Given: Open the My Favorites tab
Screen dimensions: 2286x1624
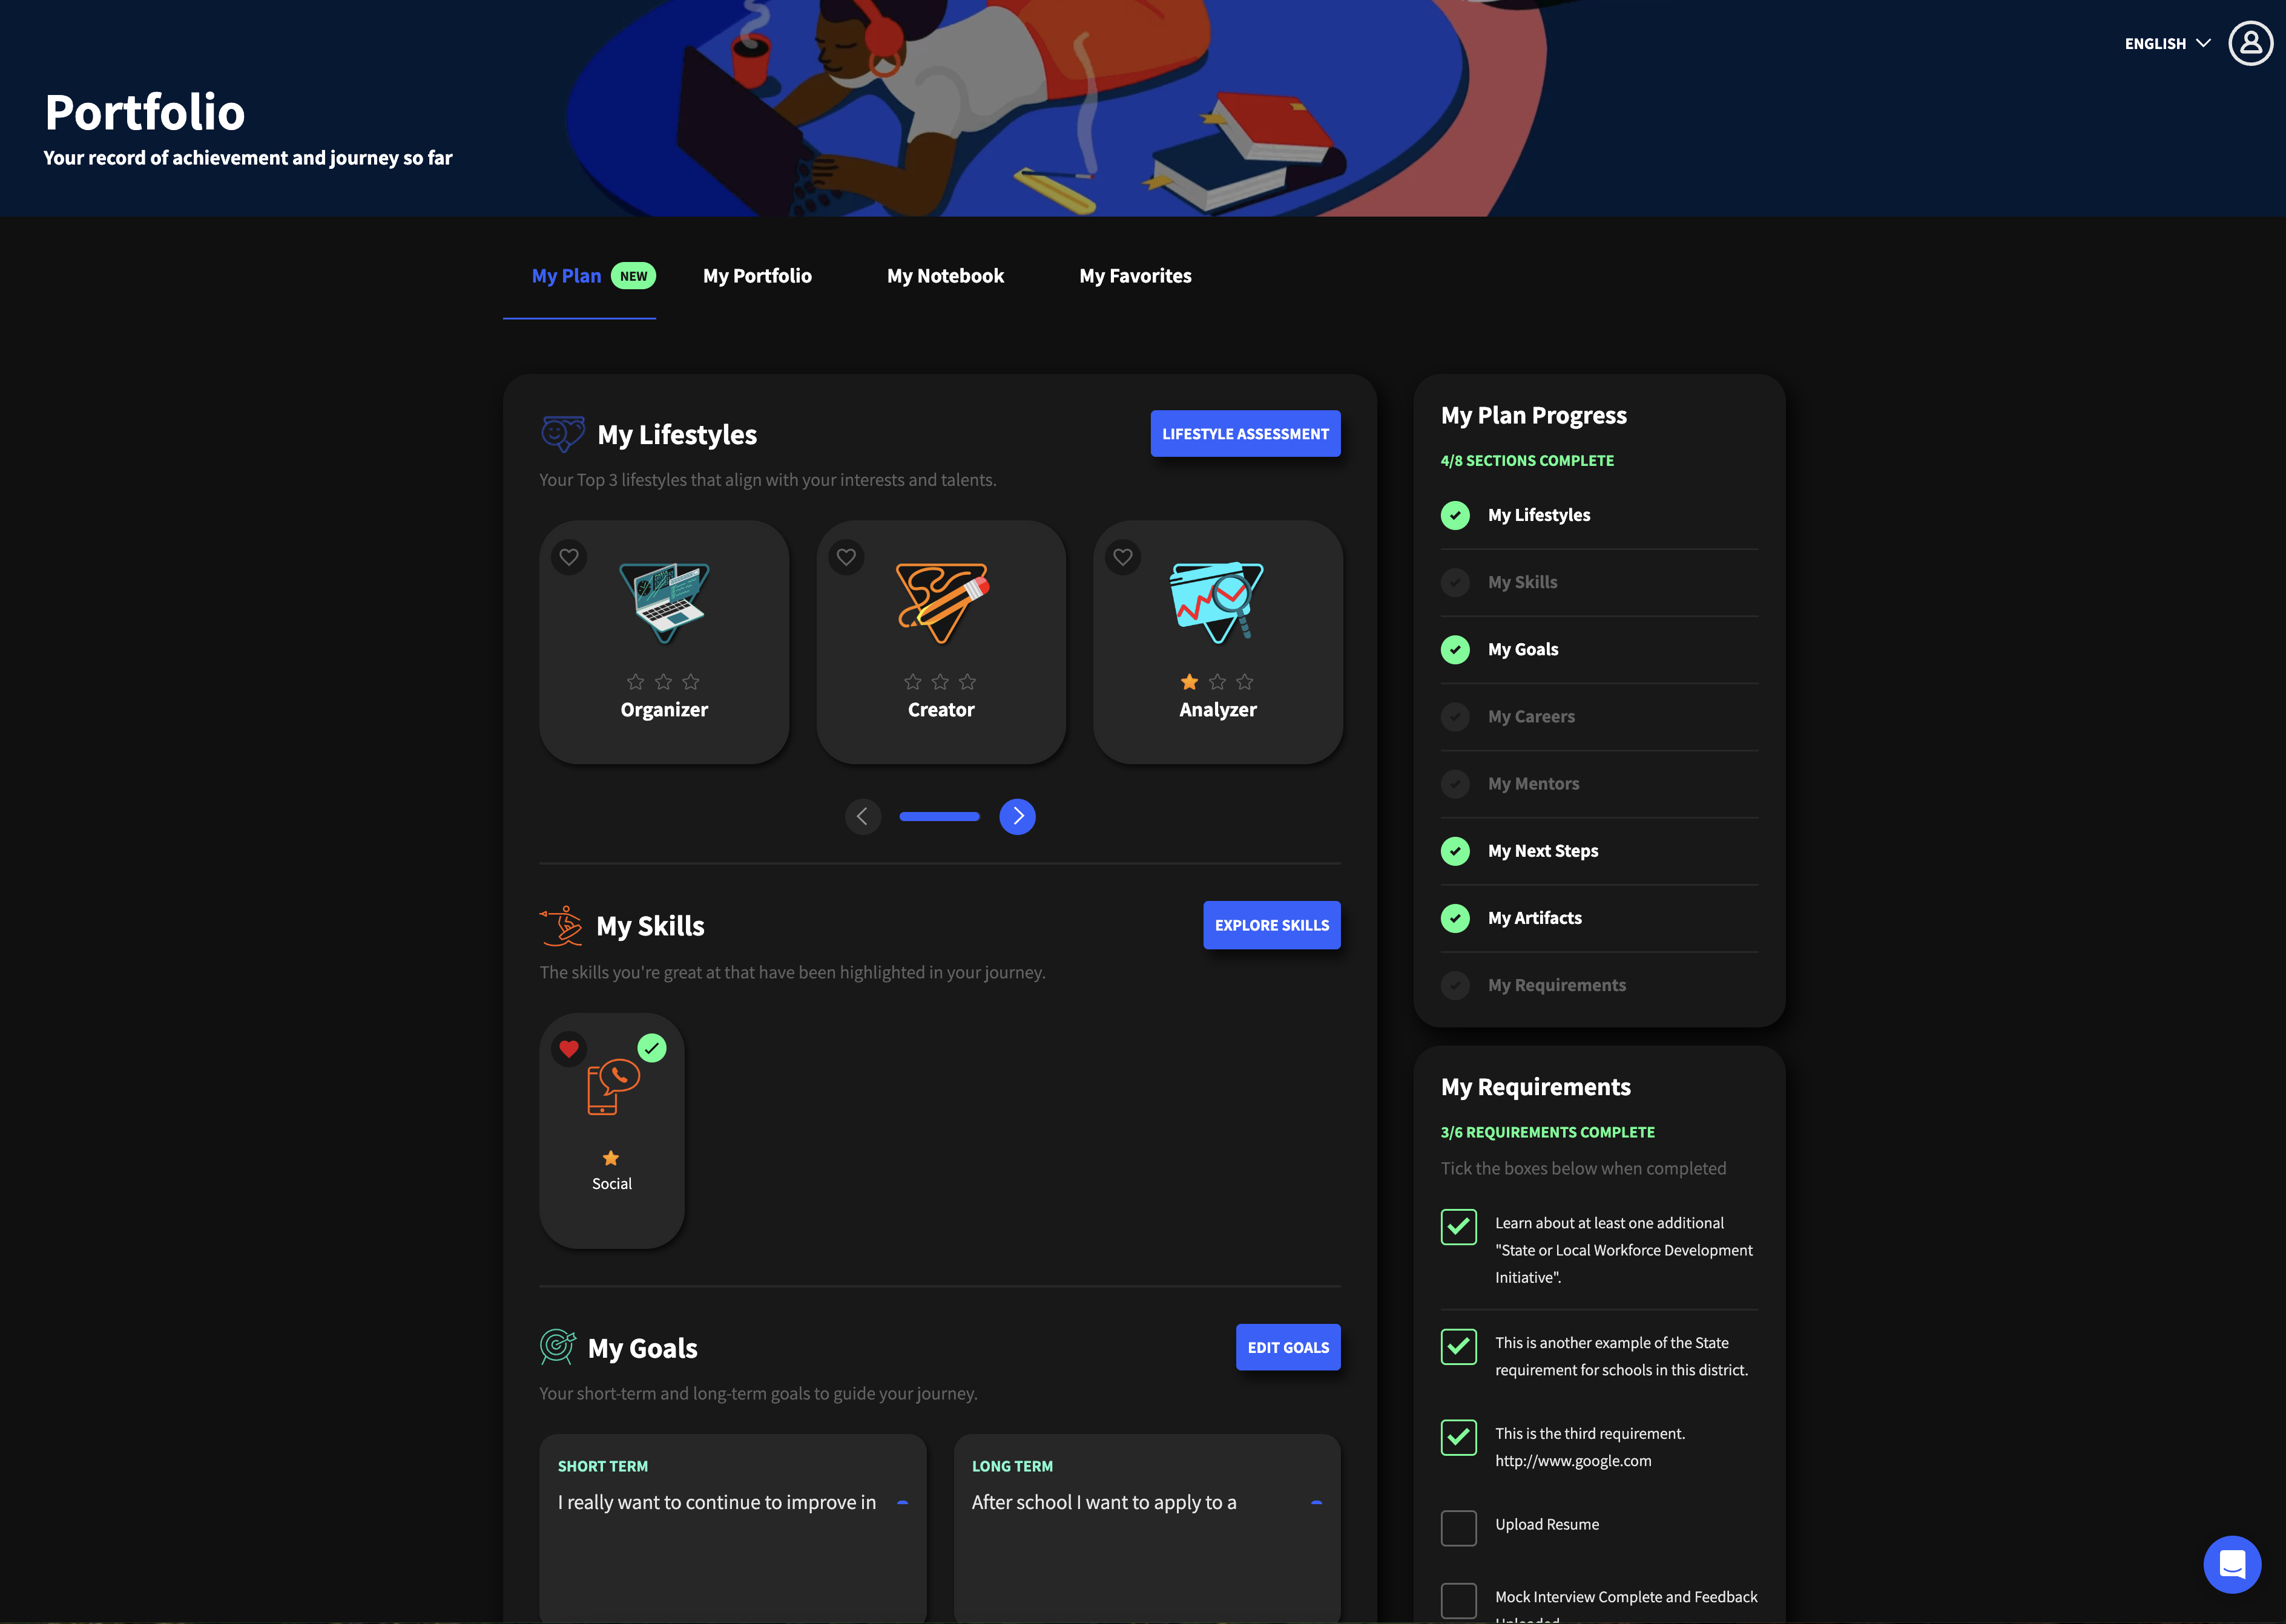Looking at the screenshot, I should click(1135, 276).
